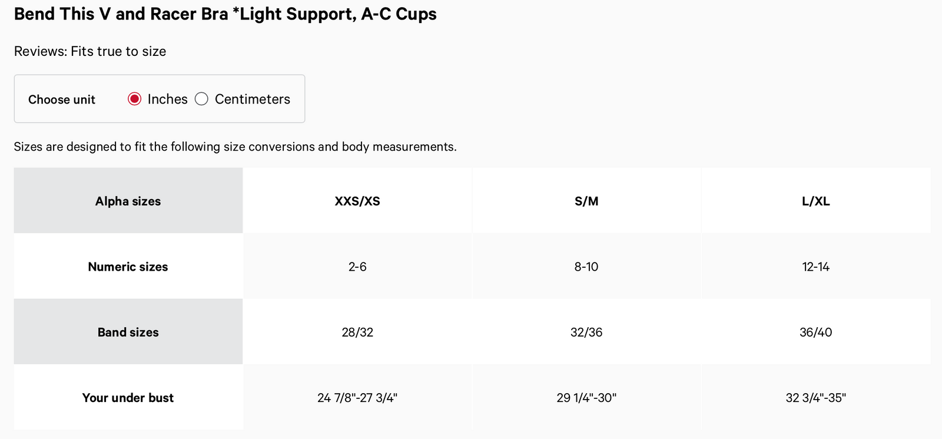
Task: Select the XXS/XS column header
Action: click(357, 201)
